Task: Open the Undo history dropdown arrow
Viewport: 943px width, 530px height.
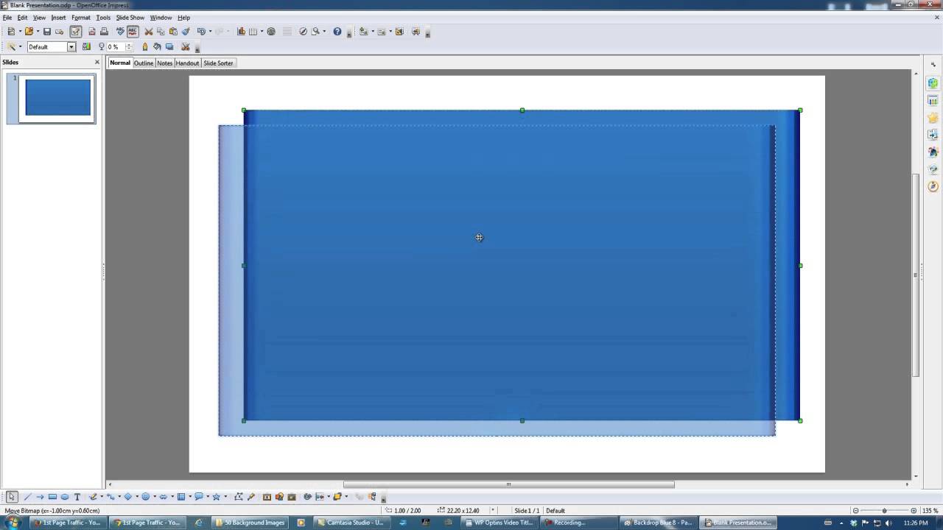Action: click(x=210, y=32)
